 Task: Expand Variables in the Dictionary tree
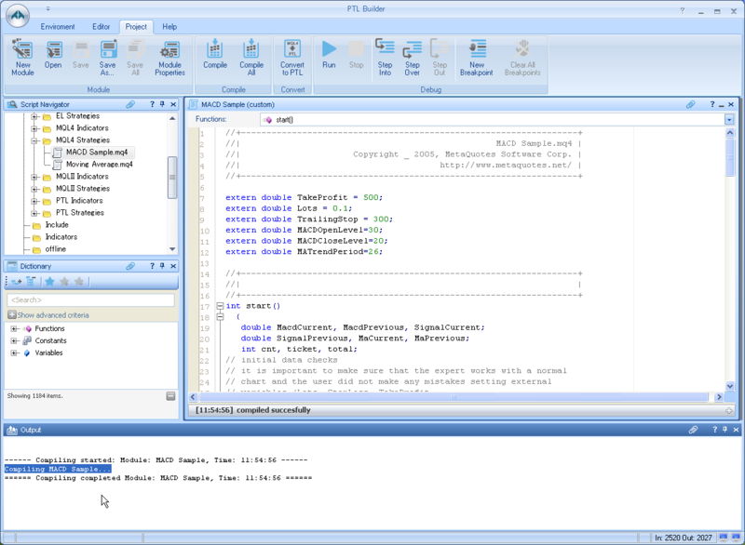[x=14, y=352]
